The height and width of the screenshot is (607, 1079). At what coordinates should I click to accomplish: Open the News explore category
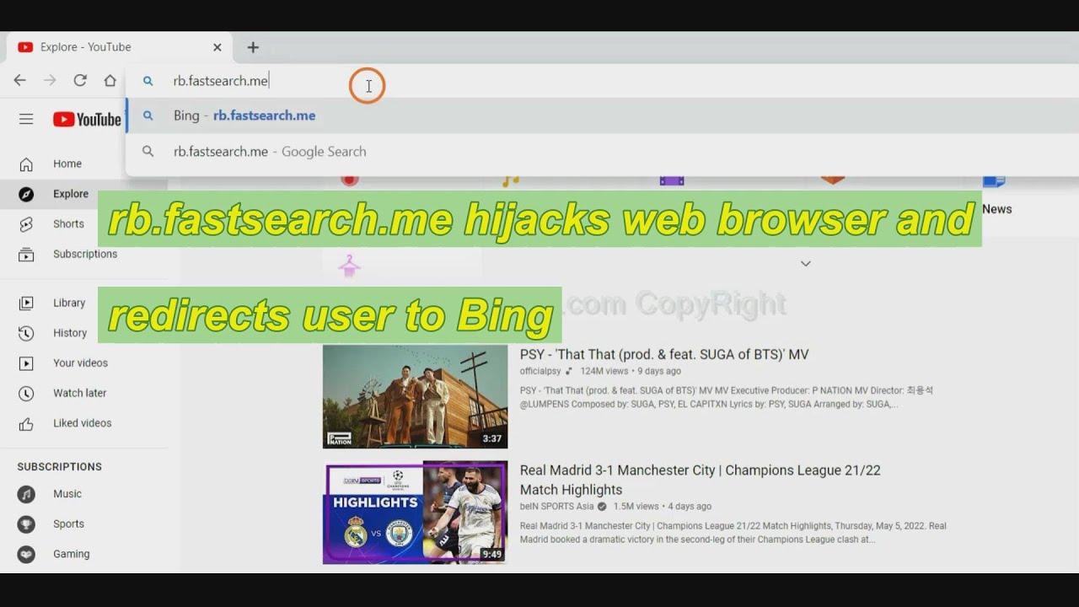click(x=996, y=209)
